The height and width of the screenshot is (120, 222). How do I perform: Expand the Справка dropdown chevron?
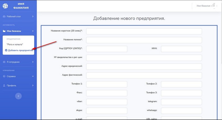click(x=33, y=76)
